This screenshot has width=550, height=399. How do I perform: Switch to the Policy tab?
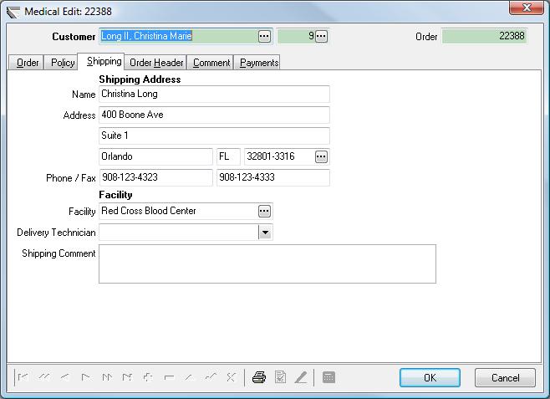tap(61, 63)
